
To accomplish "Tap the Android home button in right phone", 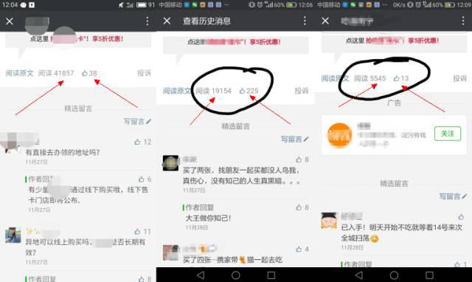I will [x=394, y=275].
